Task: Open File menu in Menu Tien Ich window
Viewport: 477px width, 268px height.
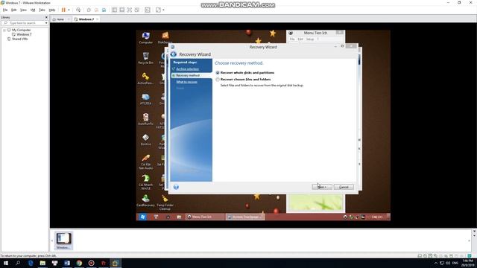Action: 292,39
